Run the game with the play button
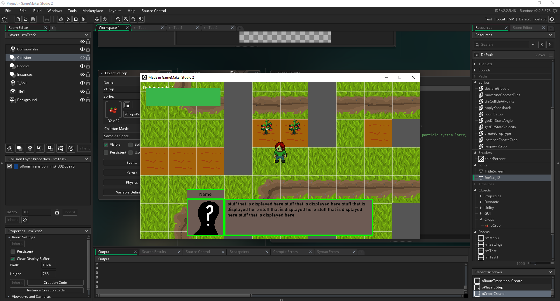 pyautogui.click(x=68, y=19)
